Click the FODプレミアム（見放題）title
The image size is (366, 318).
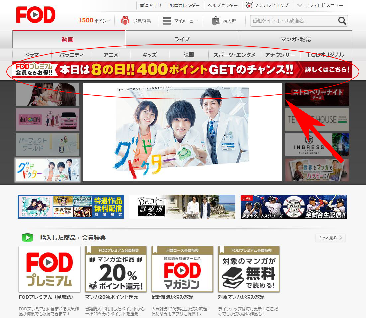pyautogui.click(x=46, y=297)
